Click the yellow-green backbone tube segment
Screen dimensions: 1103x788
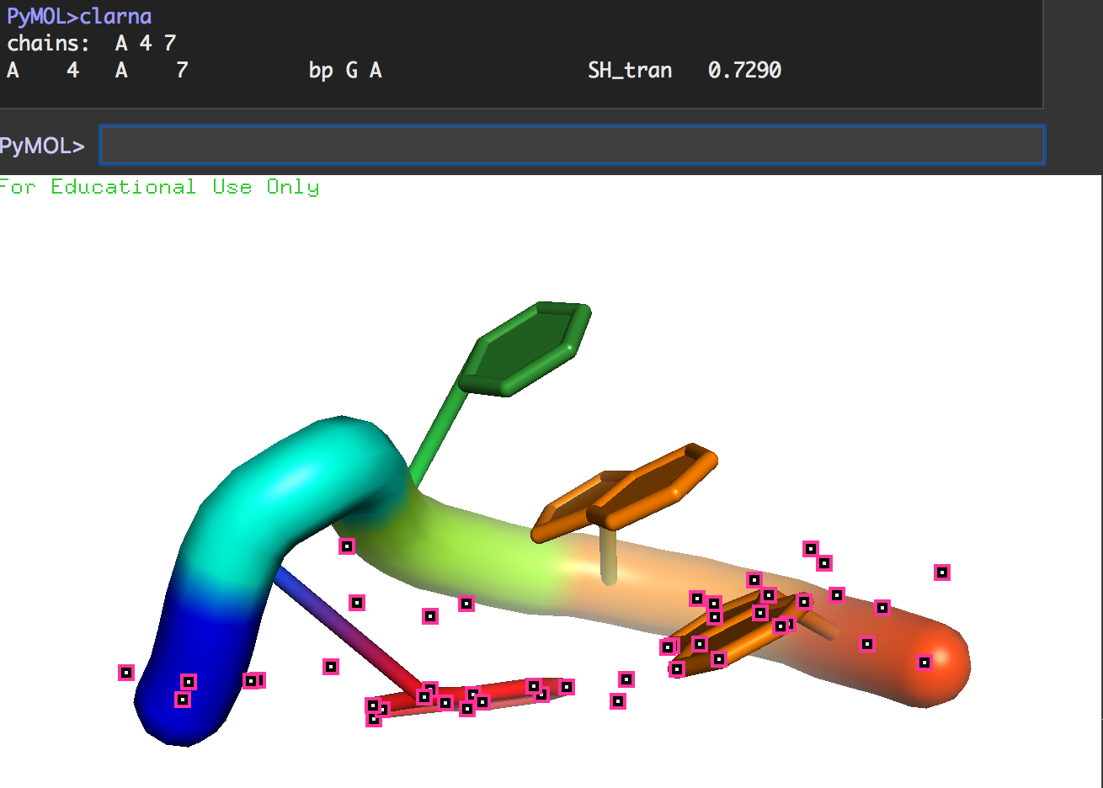tap(472, 547)
